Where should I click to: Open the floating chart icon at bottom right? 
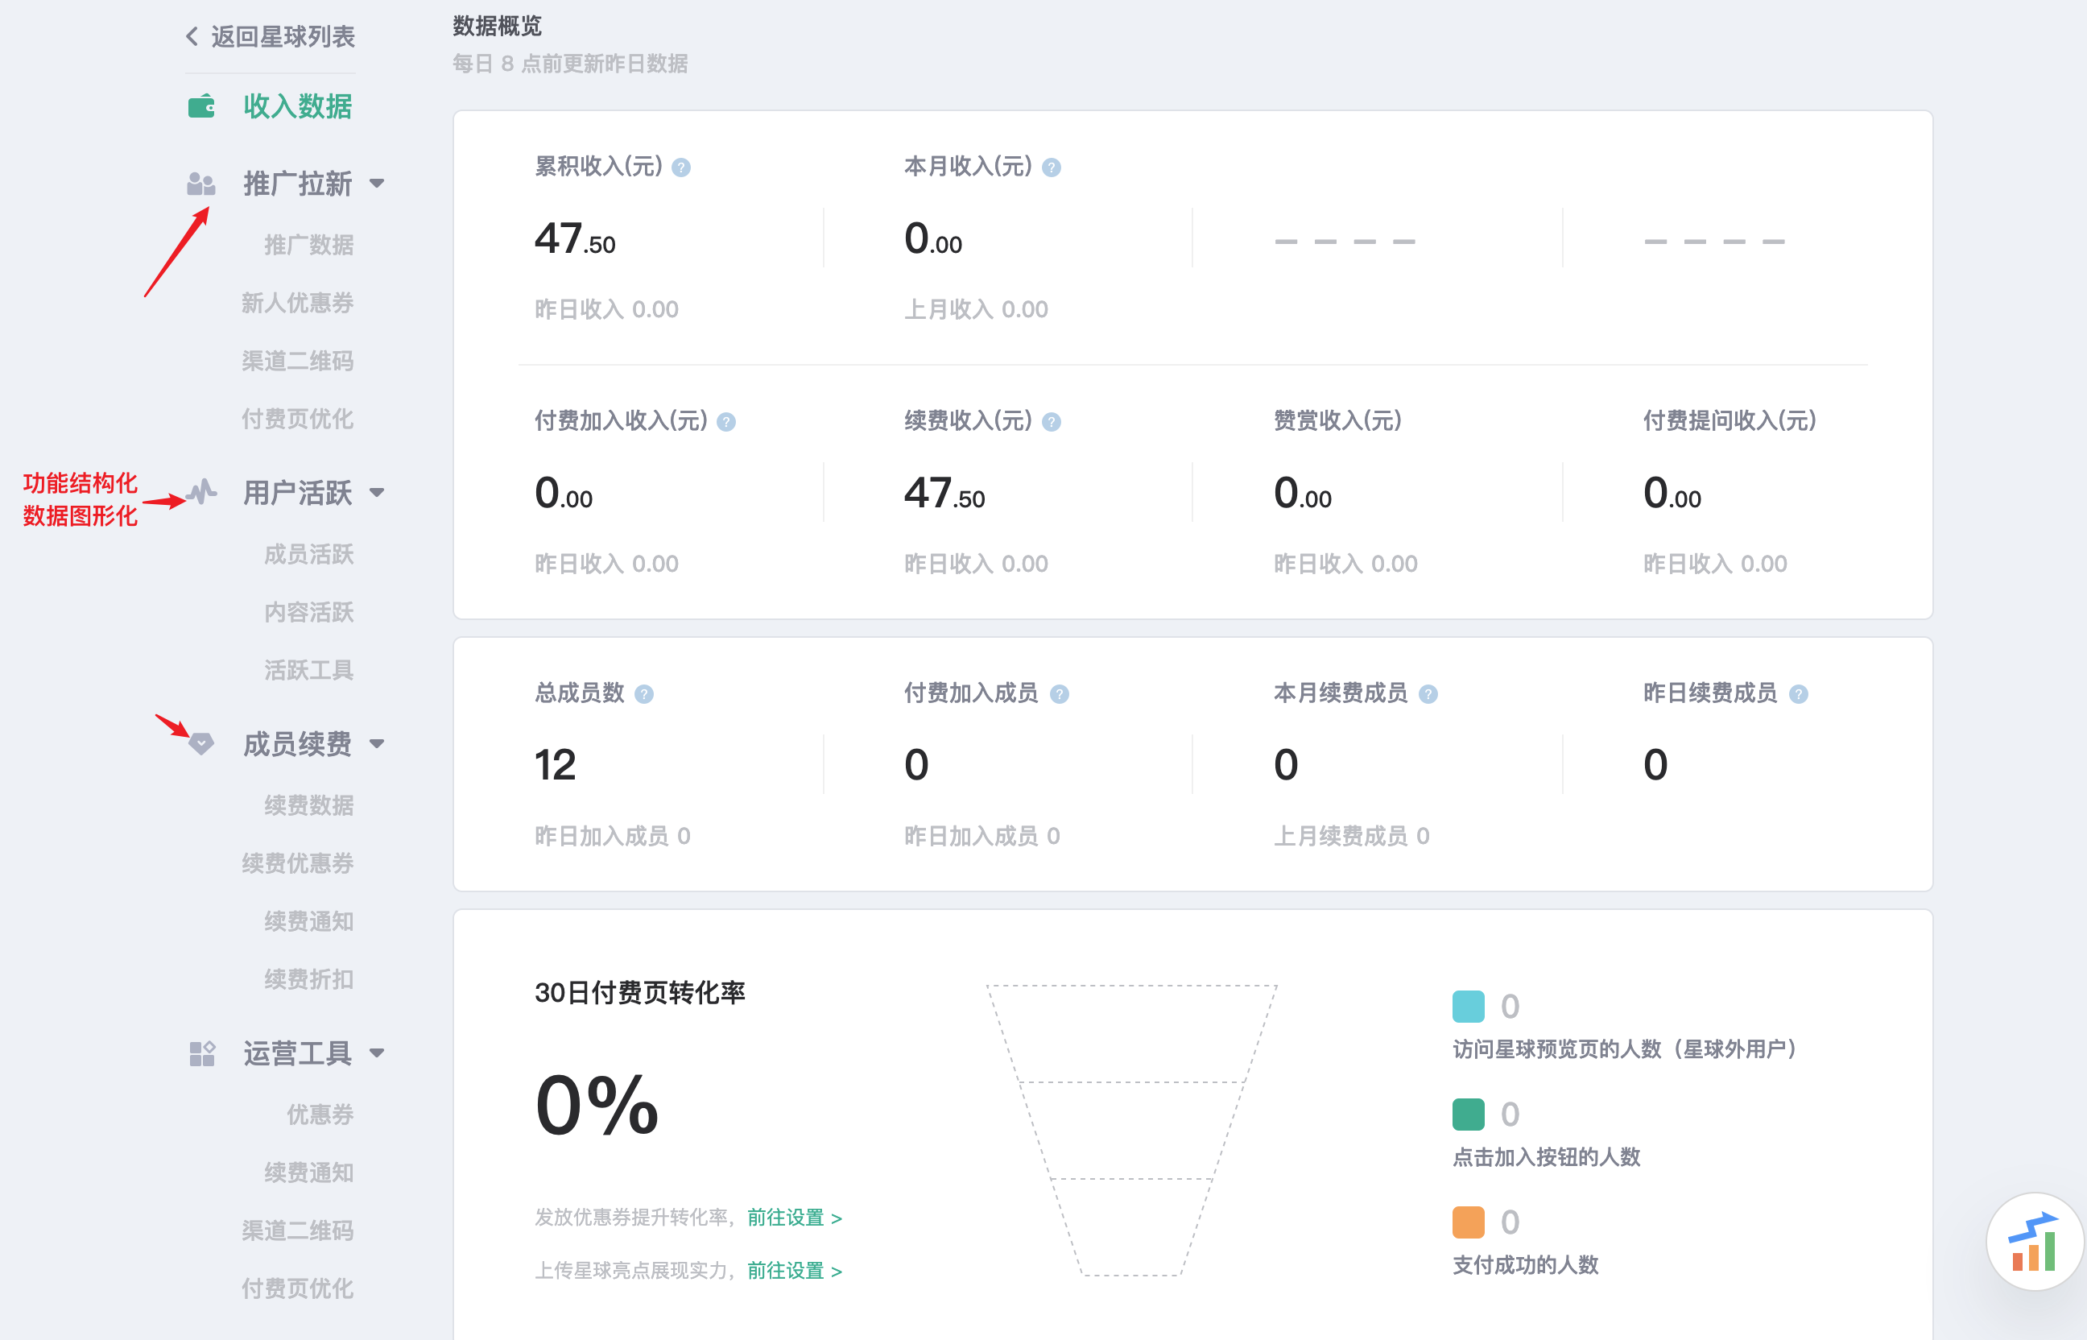(2035, 1242)
